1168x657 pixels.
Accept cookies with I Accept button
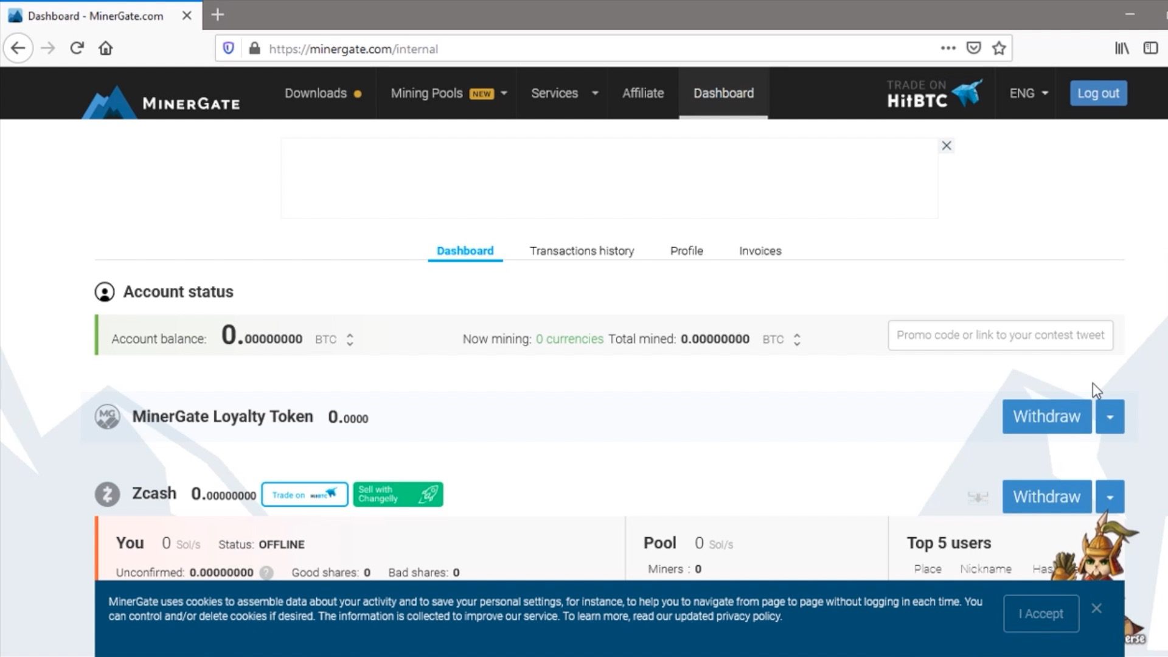[1041, 614]
